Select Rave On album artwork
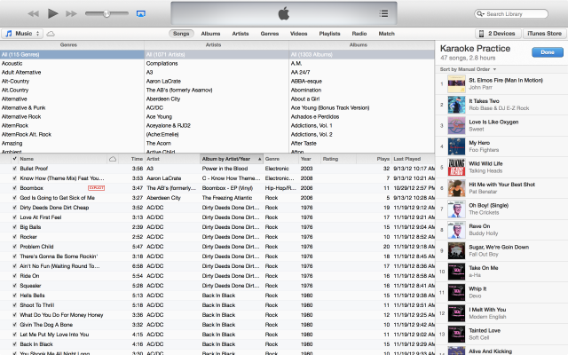 pyautogui.click(x=456, y=230)
